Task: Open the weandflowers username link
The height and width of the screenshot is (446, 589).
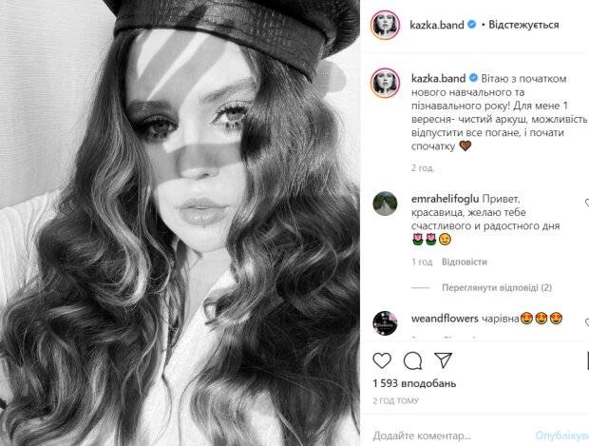Action: (445, 319)
